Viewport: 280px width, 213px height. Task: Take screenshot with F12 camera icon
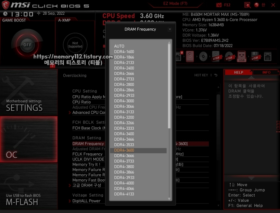click(x=223, y=5)
